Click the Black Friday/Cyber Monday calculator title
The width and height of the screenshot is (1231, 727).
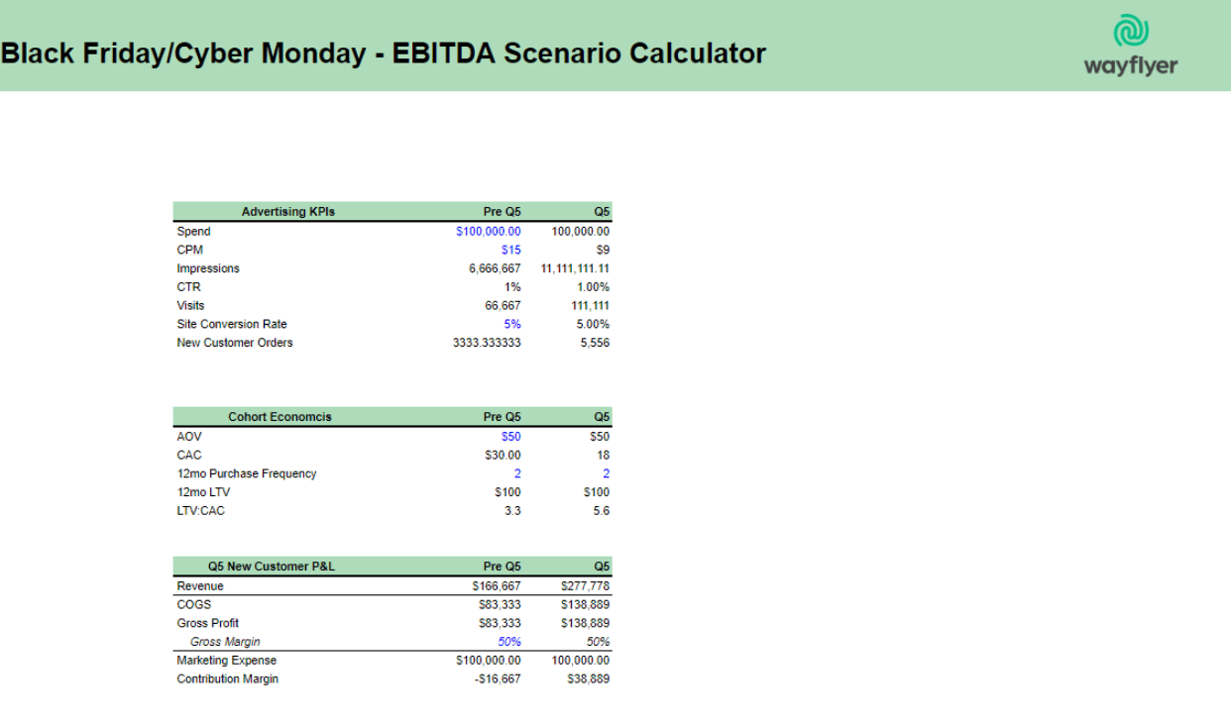[384, 53]
